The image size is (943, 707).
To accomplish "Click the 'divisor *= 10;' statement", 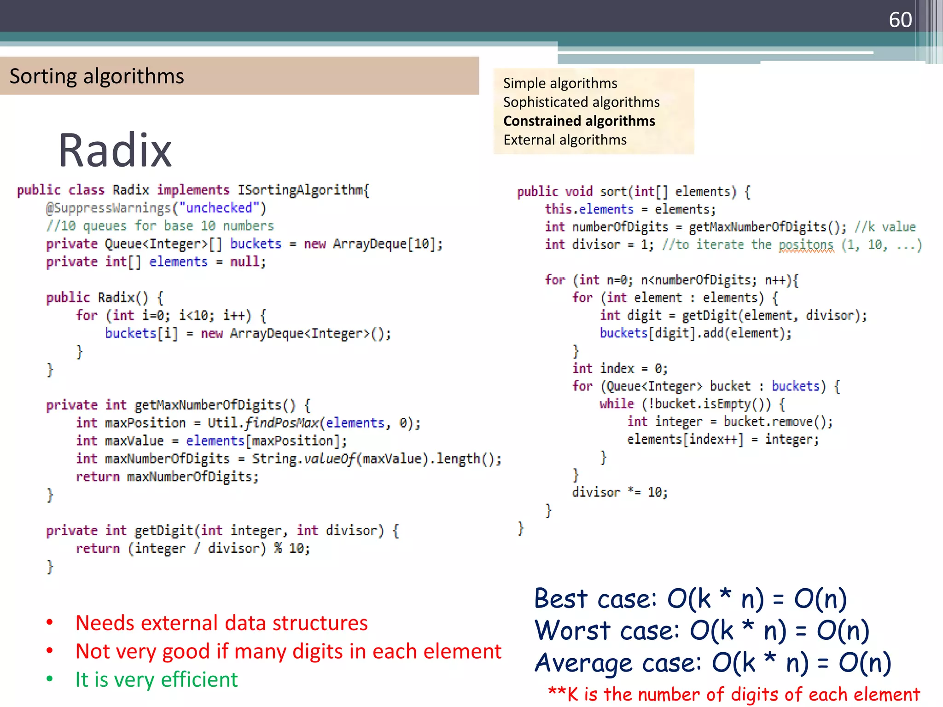I will pyautogui.click(x=620, y=493).
